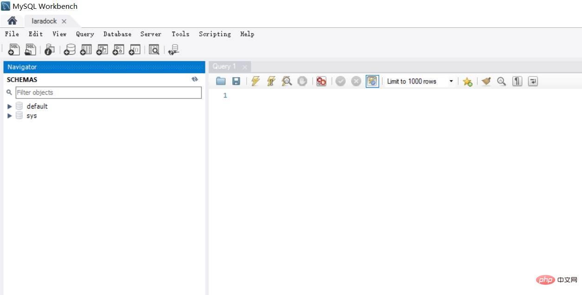Image resolution: width=582 pixels, height=295 pixels.
Task: Go to the home tab
Action: coord(12,21)
